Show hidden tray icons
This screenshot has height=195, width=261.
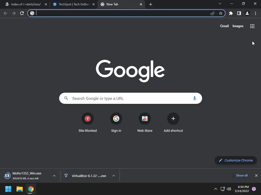click(x=216, y=189)
